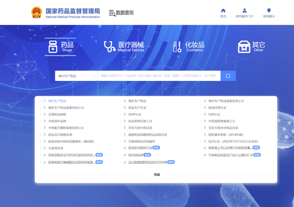This screenshot has height=207, width=294.
Task: Open 非处方药中药目录
Action: (140, 128)
